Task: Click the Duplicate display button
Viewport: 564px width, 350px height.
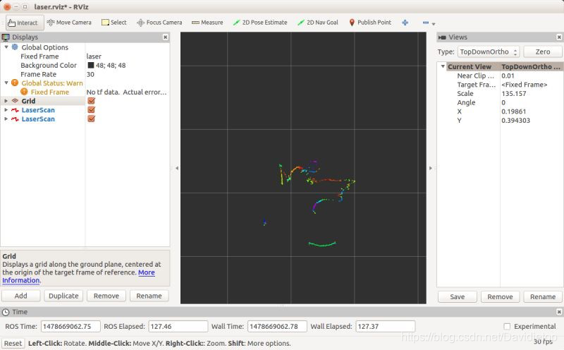Action: click(x=63, y=296)
